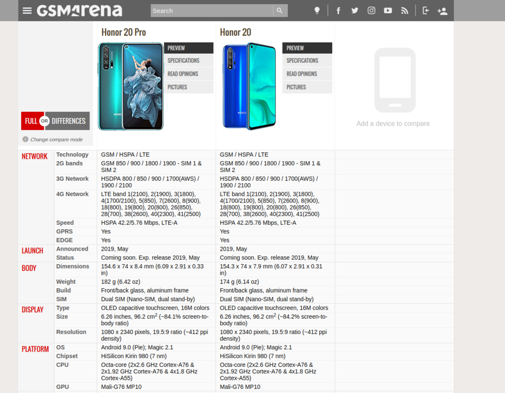Open Honor 20 Pro PICTURES tab
The width and height of the screenshot is (505, 393).
pyautogui.click(x=189, y=87)
